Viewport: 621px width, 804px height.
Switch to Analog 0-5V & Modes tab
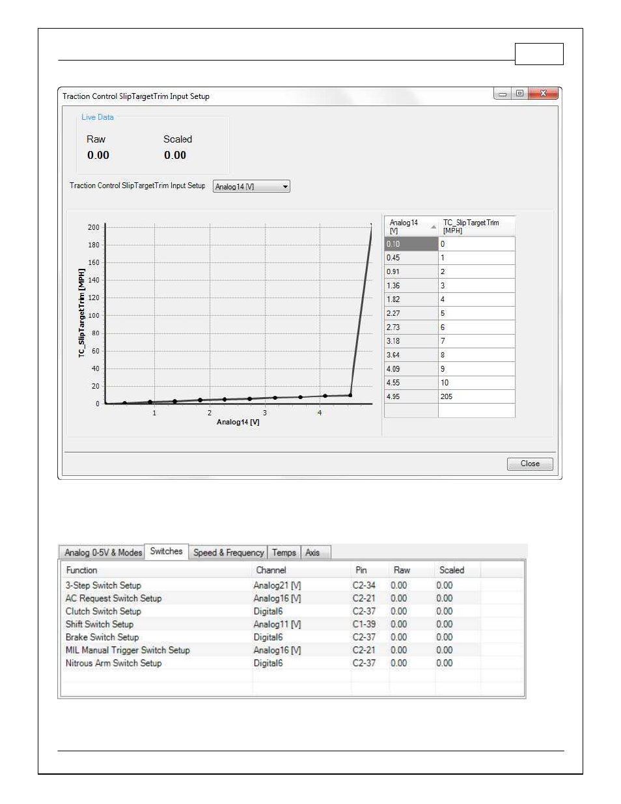(103, 553)
